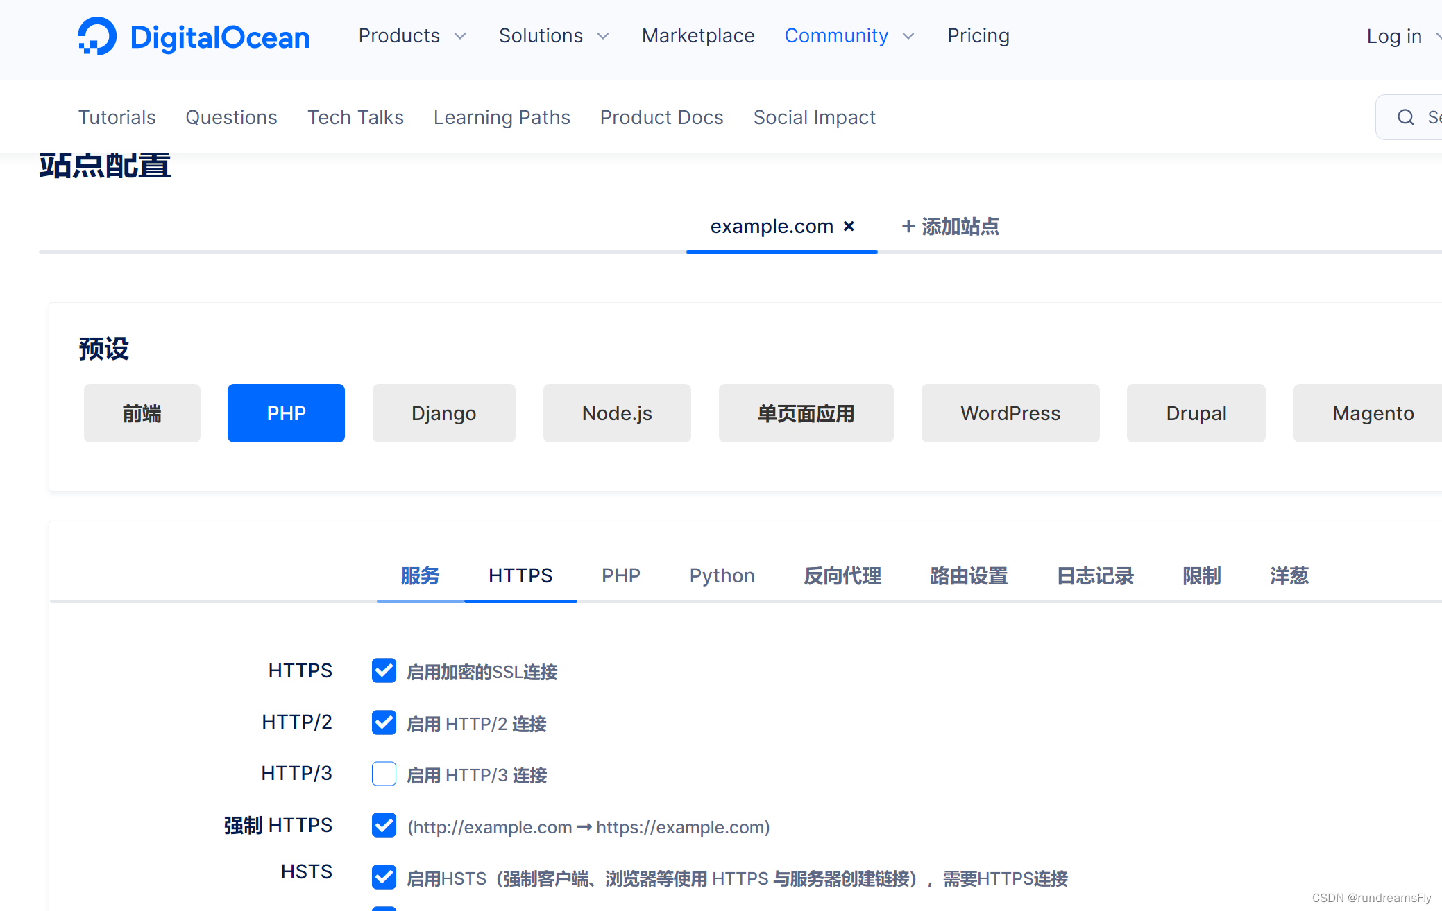Image resolution: width=1442 pixels, height=911 pixels.
Task: Select the PHP preset button
Action: coord(286,413)
